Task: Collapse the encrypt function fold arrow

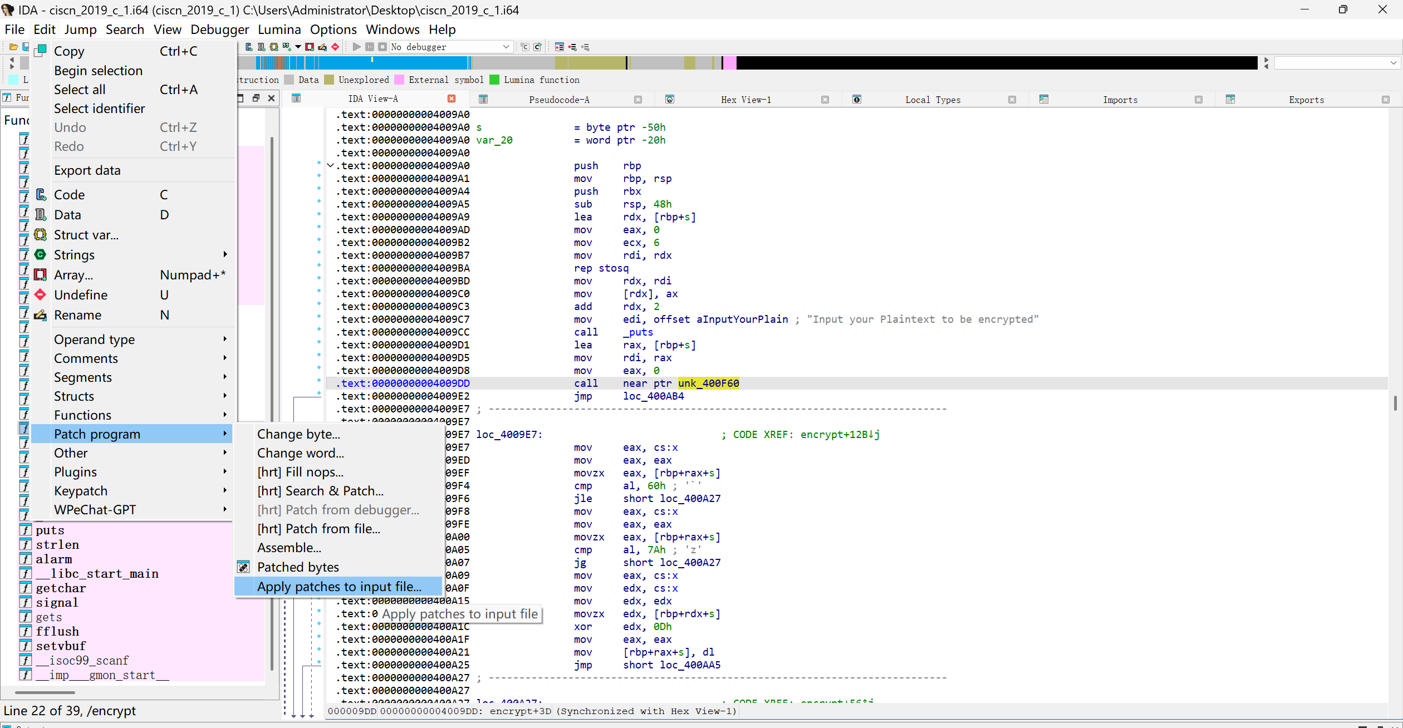Action: 330,165
